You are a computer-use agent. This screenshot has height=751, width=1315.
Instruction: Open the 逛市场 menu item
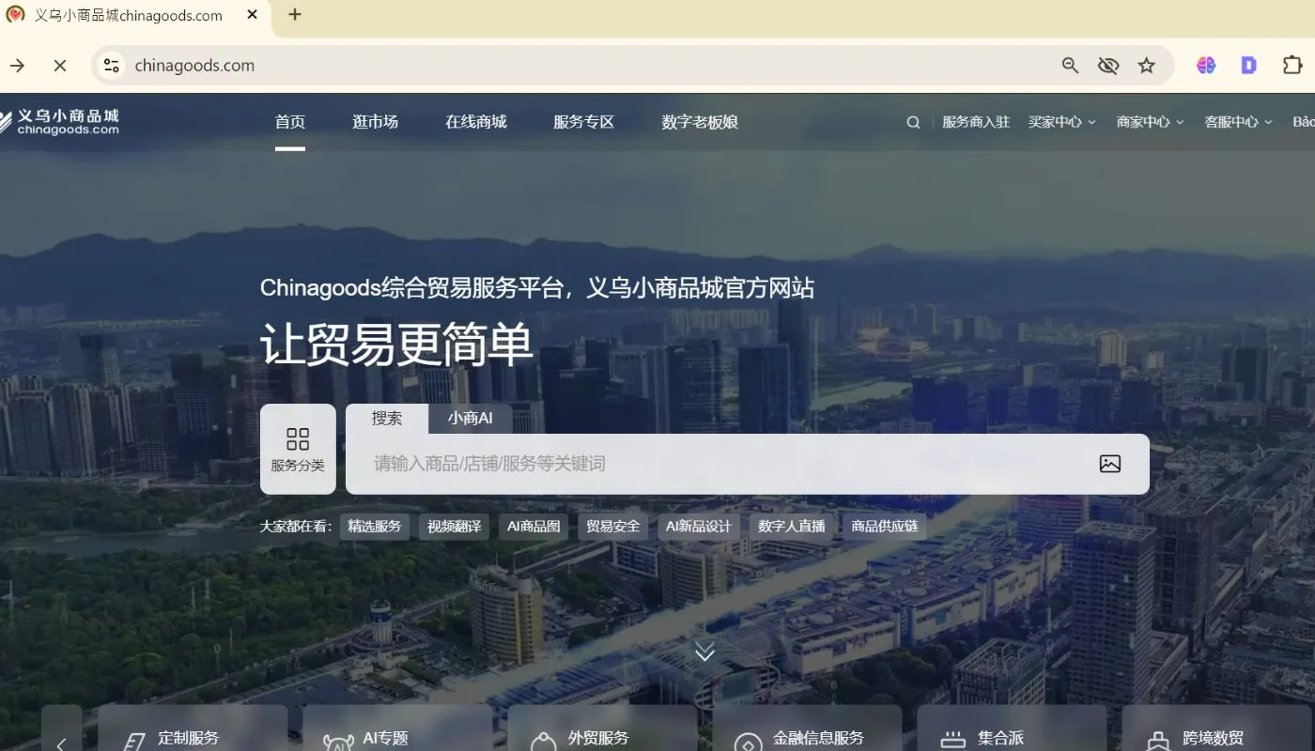tap(376, 122)
